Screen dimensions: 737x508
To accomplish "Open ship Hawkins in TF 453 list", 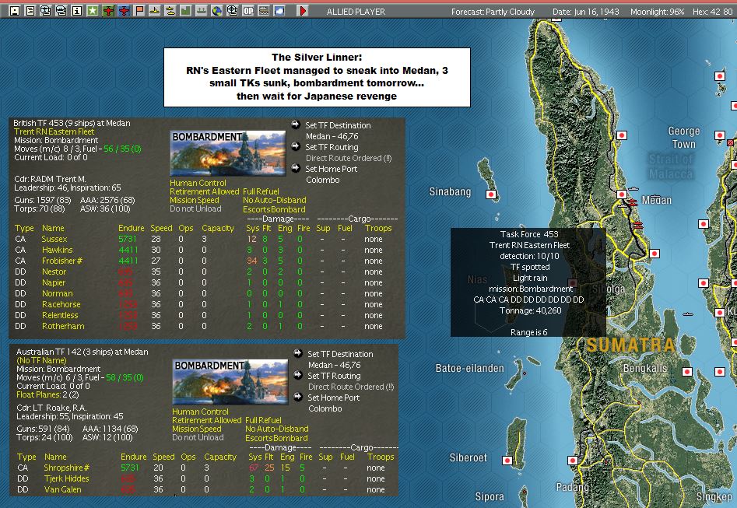I will (58, 250).
